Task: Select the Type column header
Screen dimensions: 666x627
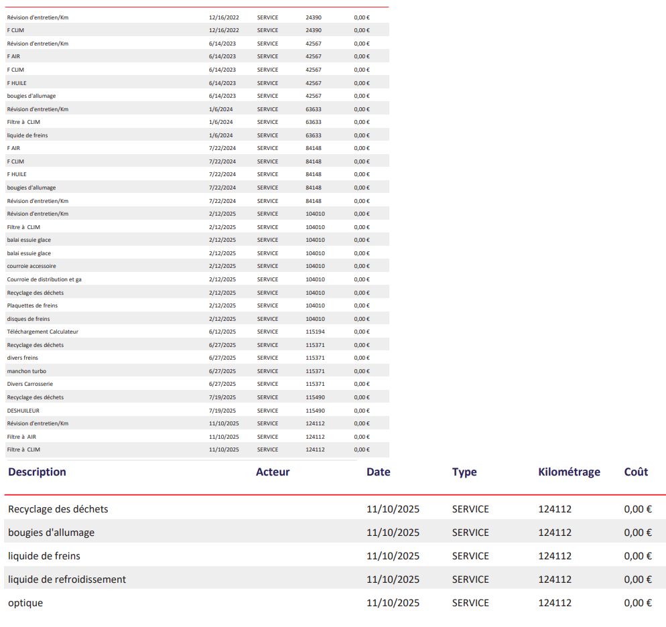Action: tap(464, 472)
